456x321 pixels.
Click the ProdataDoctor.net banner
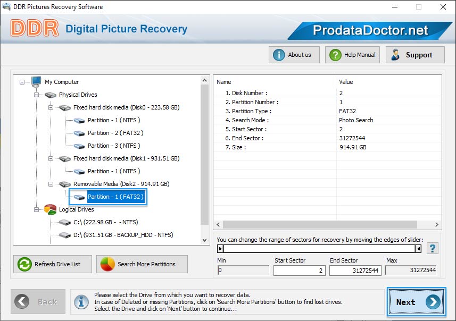pyautogui.click(x=370, y=30)
